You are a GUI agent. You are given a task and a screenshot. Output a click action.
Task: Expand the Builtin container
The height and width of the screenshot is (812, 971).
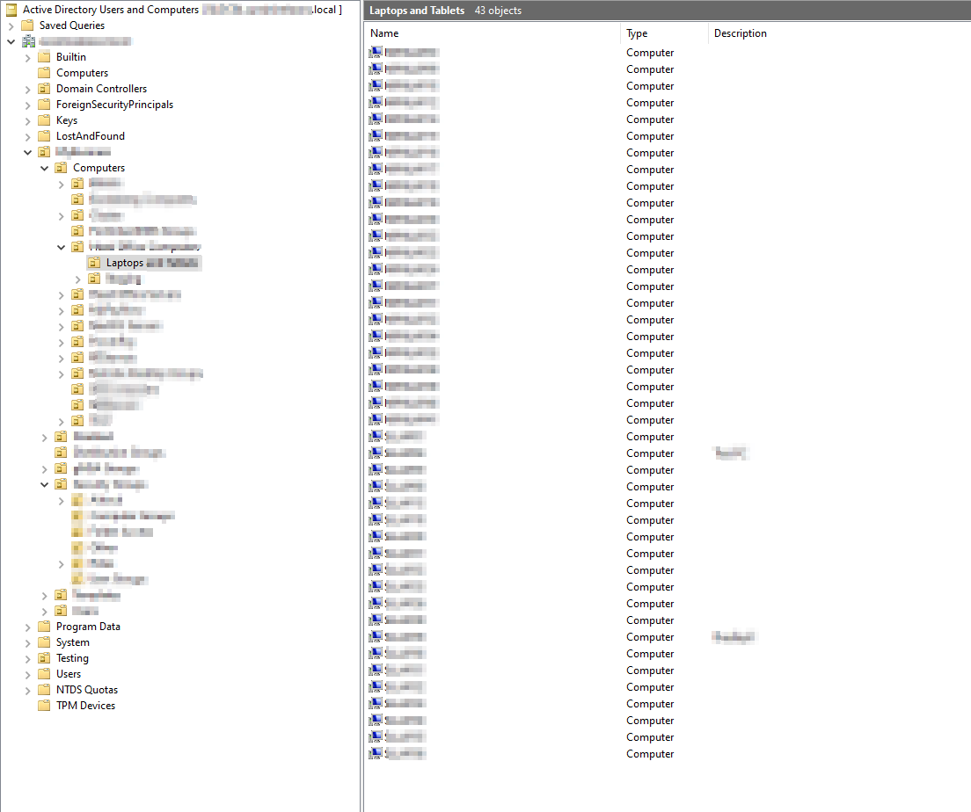(28, 57)
